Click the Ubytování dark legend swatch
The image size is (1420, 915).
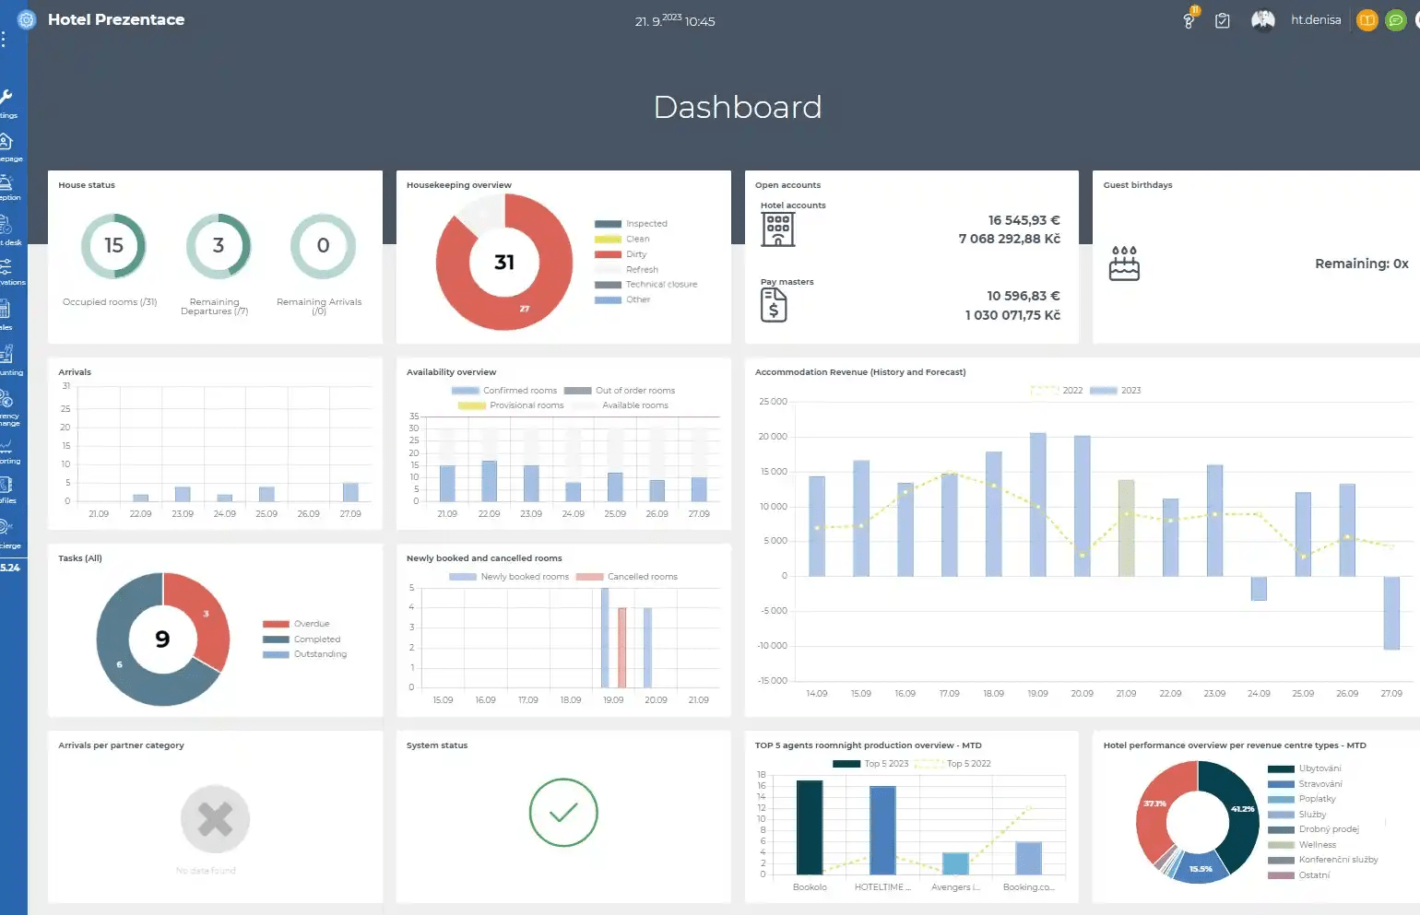[1281, 768]
